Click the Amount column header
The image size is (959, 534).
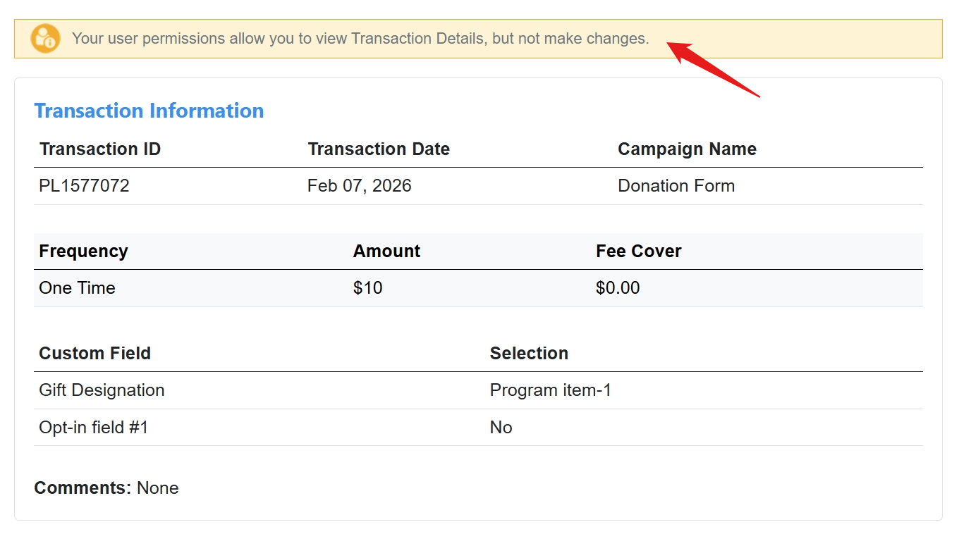click(386, 252)
